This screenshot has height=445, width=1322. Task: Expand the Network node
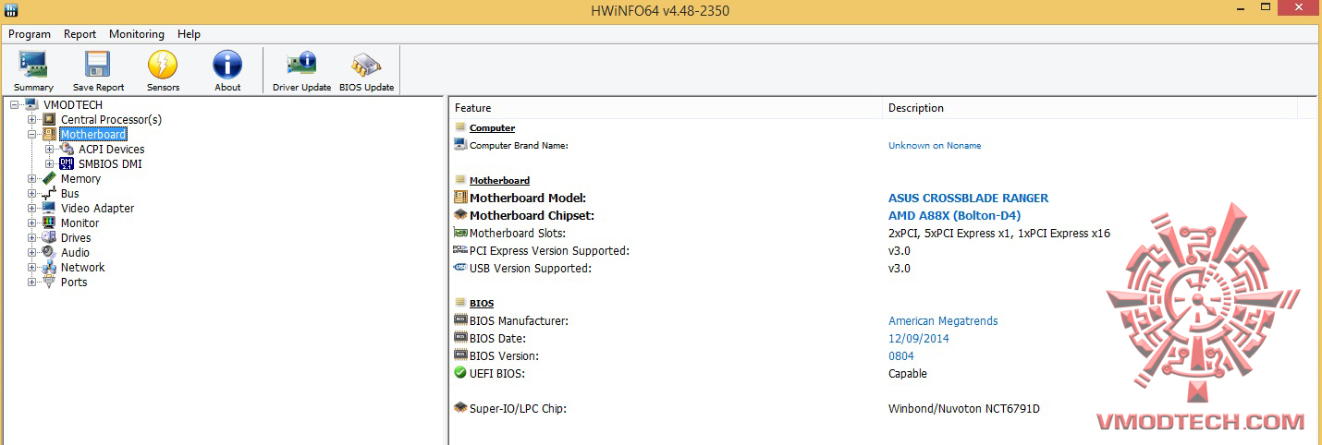coord(32,267)
